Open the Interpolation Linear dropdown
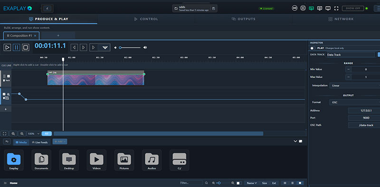Image resolution: width=380 pixels, height=187 pixels. [x=355, y=86]
